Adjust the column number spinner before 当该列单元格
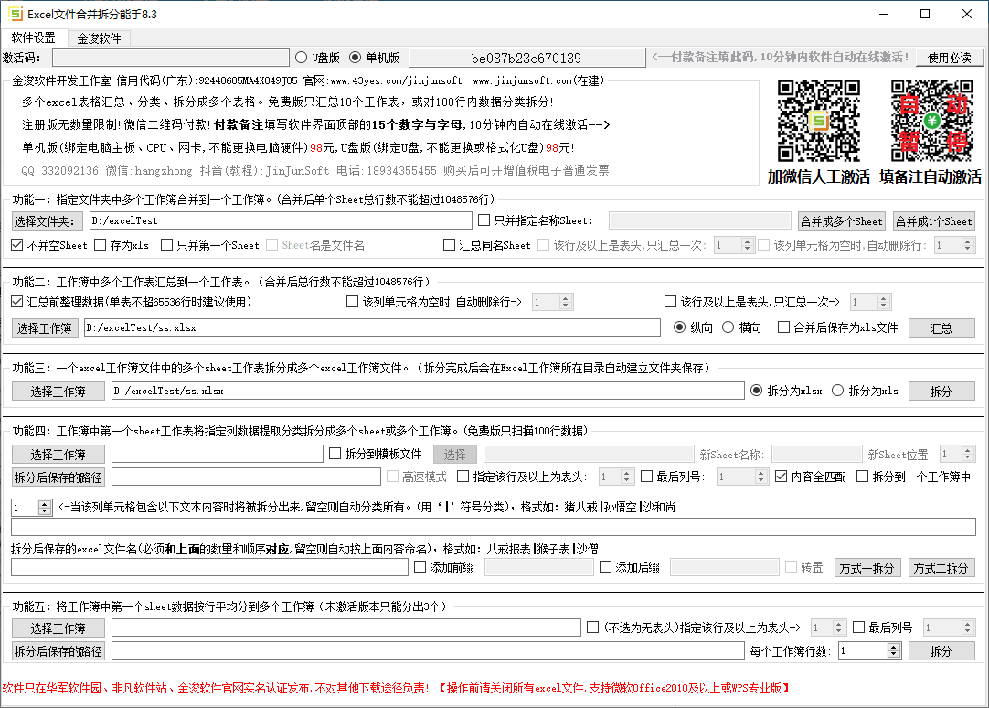989x708 pixels. pyautogui.click(x=45, y=507)
